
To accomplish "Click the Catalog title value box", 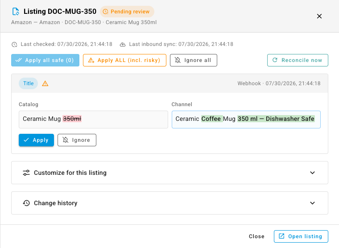I will 93,120.
